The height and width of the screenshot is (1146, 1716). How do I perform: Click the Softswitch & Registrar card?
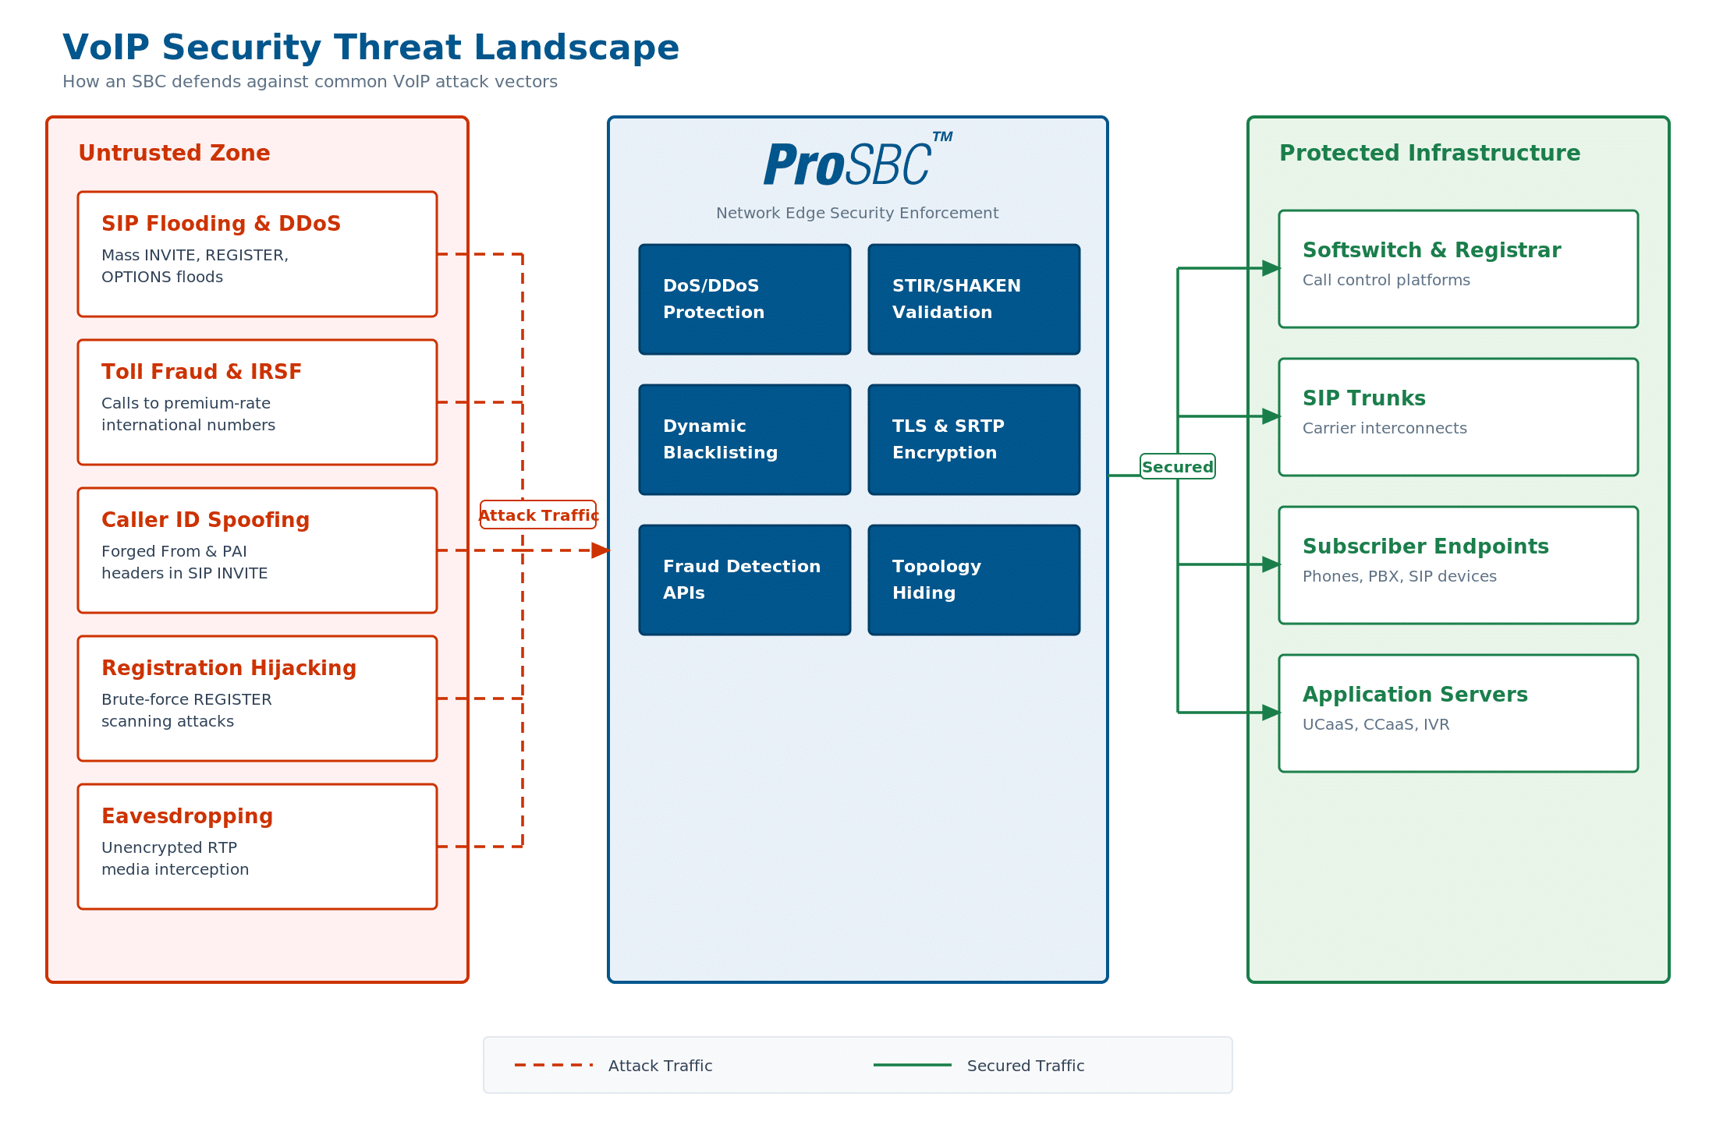[1459, 269]
